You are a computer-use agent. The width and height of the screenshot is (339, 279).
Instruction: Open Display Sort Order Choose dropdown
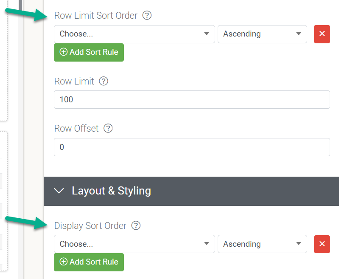[x=134, y=244]
